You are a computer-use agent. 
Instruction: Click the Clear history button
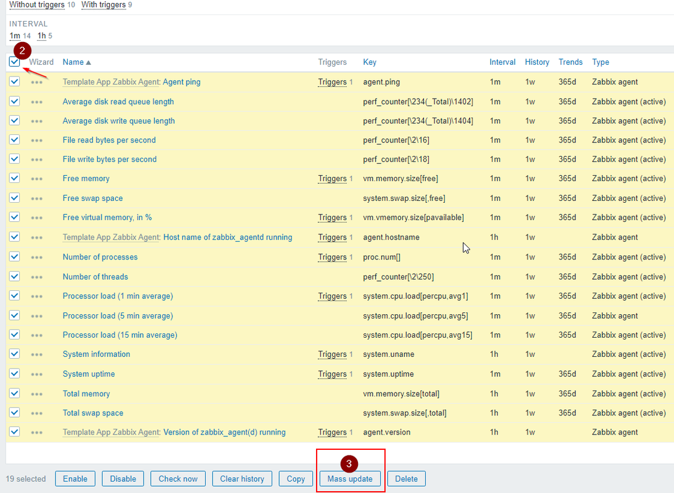click(242, 479)
